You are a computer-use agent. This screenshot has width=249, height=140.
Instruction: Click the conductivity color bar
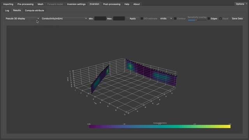click(160, 126)
